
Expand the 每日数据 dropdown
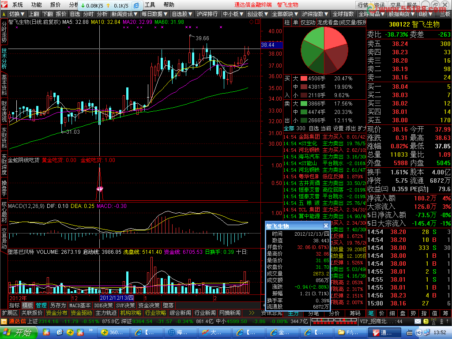[154, 14]
